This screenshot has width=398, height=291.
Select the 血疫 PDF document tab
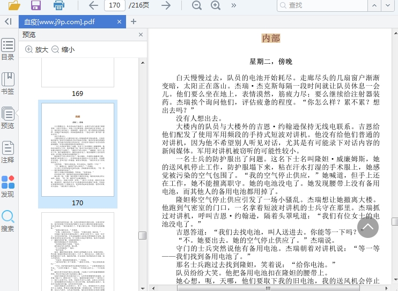tap(59, 22)
